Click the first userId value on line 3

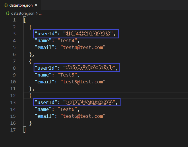point(88,34)
